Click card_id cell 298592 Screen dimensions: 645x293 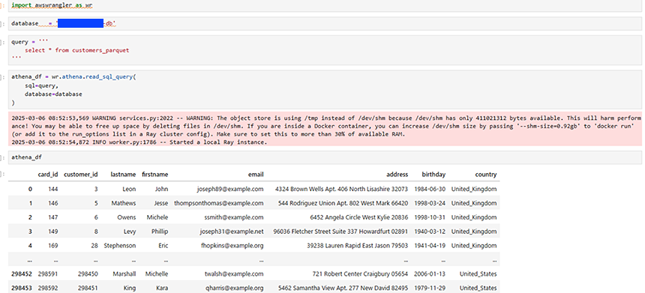48,288
